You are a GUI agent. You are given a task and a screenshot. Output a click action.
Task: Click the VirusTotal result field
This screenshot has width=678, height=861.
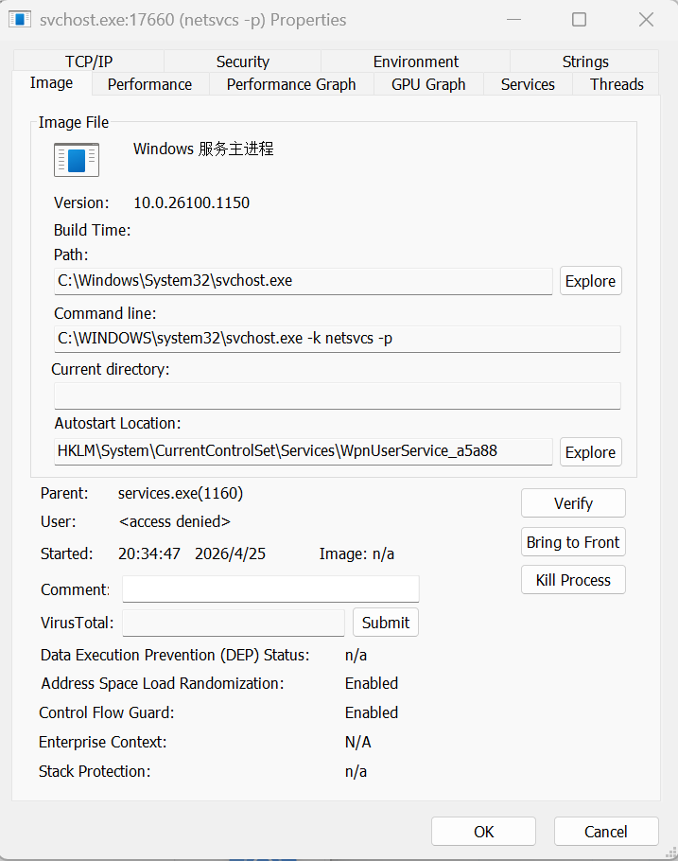(x=234, y=623)
